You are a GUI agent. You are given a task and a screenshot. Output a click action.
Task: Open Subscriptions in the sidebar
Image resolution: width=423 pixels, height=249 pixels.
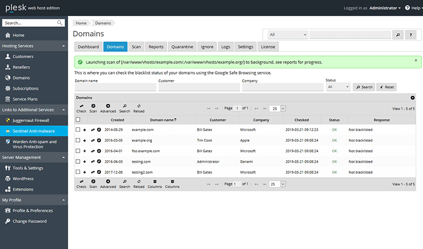(25, 88)
